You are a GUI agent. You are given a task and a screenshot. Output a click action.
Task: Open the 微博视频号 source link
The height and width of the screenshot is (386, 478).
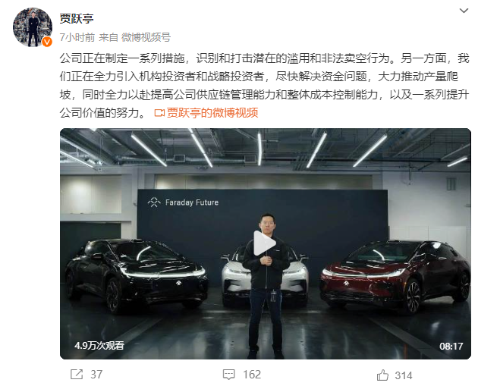146,37
